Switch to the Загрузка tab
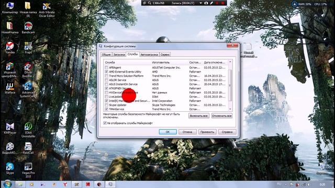335x188 pixels. click(119, 54)
